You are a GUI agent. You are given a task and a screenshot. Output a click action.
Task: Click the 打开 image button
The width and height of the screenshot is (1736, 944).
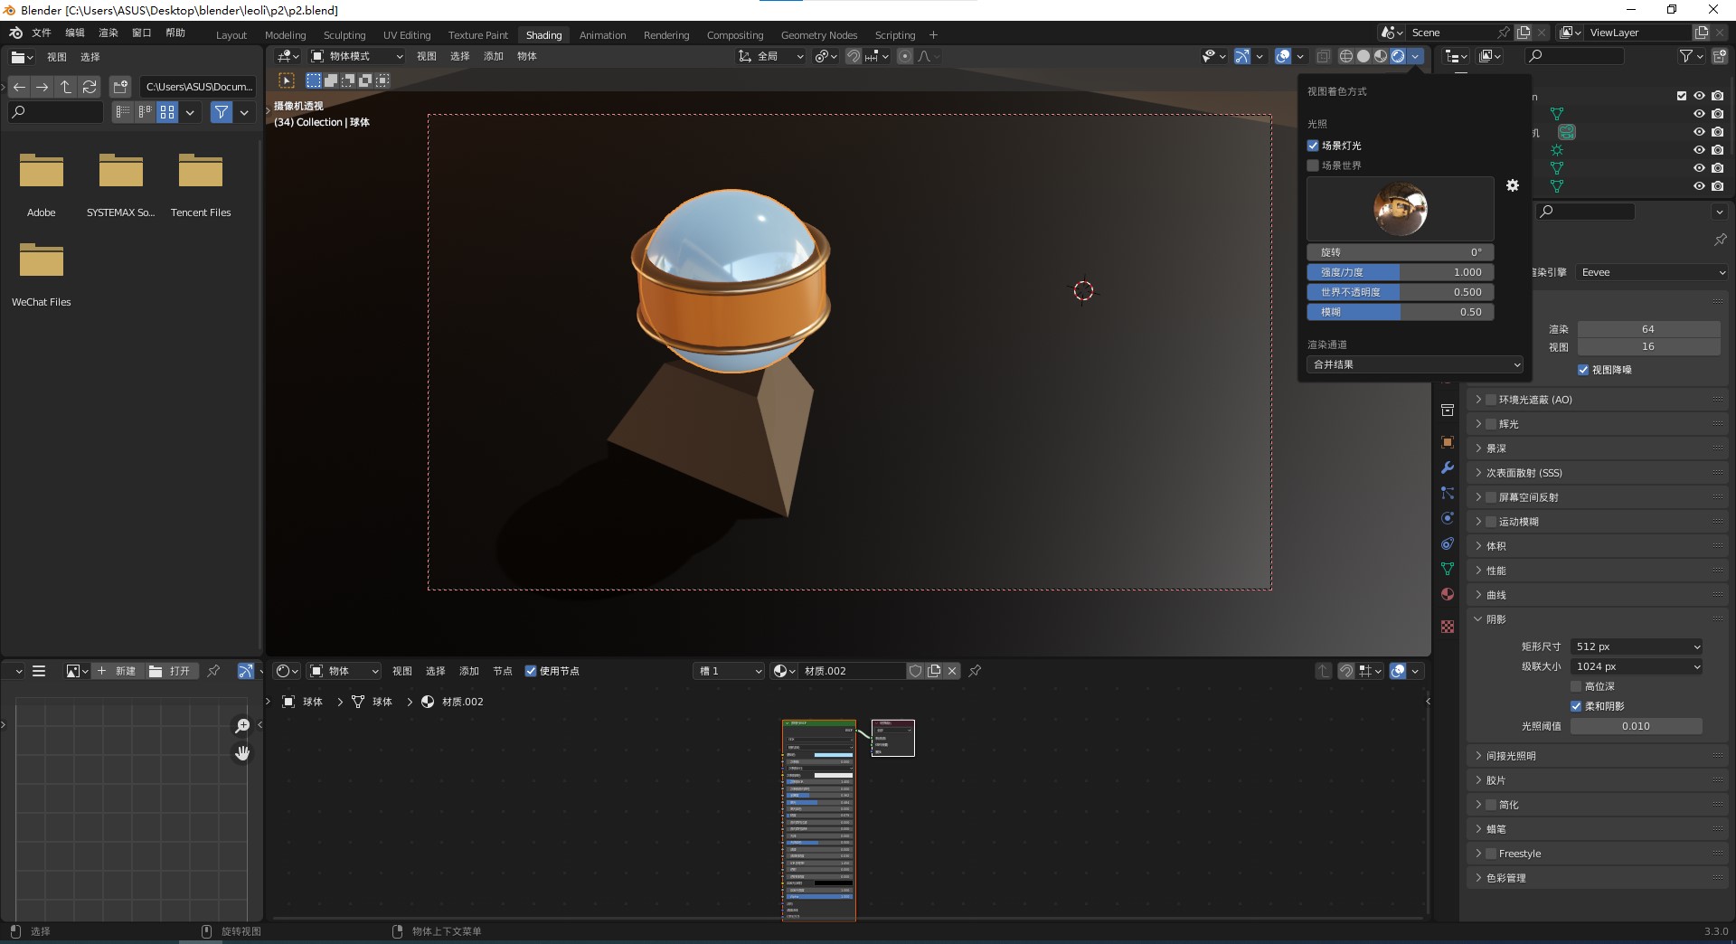pyautogui.click(x=171, y=671)
